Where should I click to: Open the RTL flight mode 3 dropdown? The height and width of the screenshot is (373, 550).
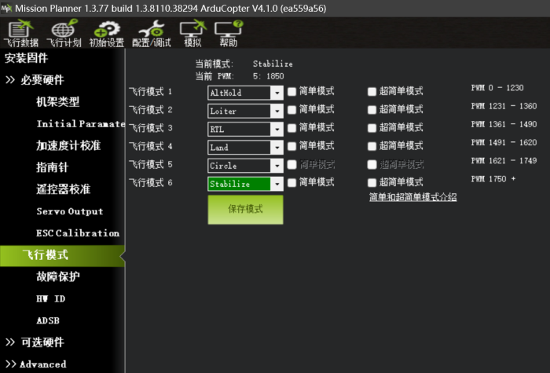pyautogui.click(x=245, y=130)
